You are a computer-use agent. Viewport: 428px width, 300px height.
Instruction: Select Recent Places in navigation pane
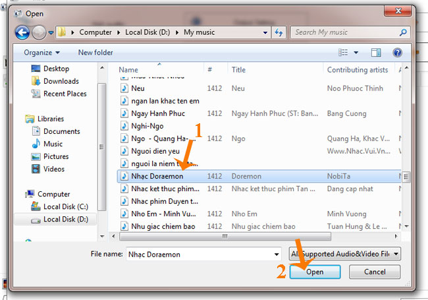(59, 94)
